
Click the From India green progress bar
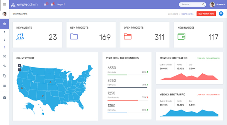point(117,75)
